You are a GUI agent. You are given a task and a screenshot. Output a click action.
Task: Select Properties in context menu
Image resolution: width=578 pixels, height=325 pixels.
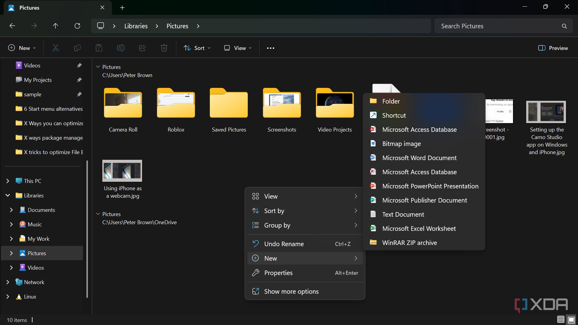tap(305, 273)
